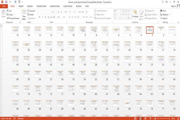Open the Layout dropdown
Image resolution: width=180 pixels, height=120 pixels.
click(x=31, y=11)
